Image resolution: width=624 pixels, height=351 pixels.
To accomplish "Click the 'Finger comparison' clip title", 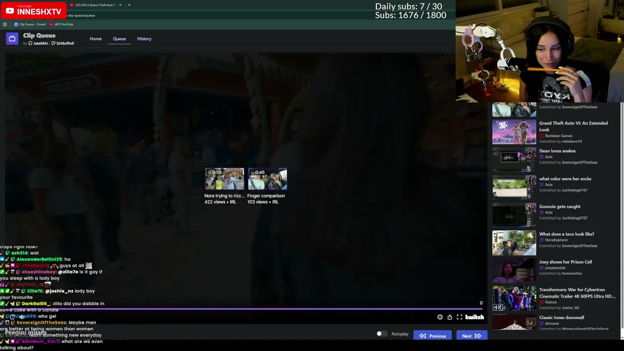I will coord(266,196).
